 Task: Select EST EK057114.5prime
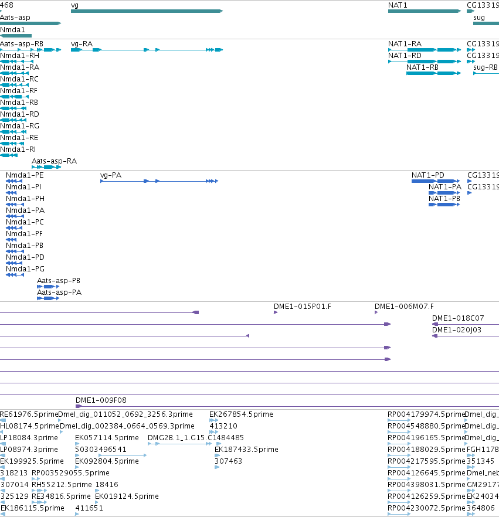coord(107,438)
